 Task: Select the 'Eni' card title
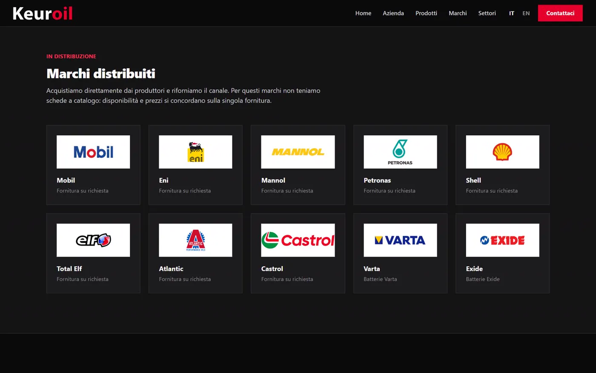[164, 181]
